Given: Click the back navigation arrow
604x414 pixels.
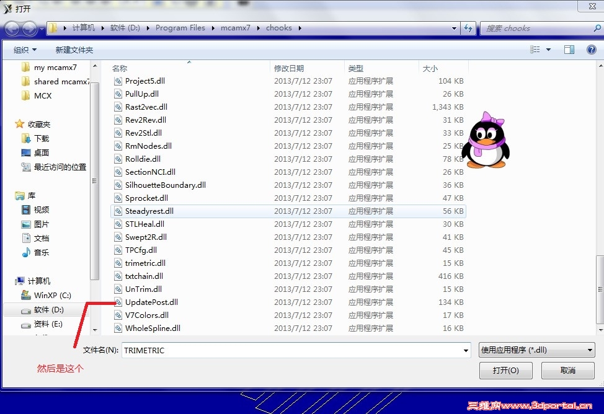Looking at the screenshot, I should (12, 28).
